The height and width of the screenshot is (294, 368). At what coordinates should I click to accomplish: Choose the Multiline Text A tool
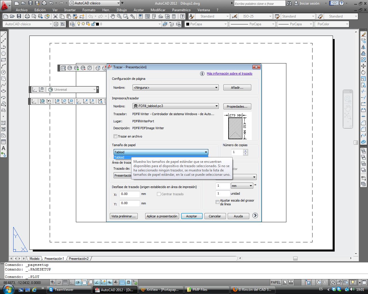[x=3, y=148]
